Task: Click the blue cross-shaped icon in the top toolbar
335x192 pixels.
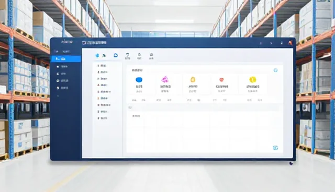Action: tap(97, 55)
